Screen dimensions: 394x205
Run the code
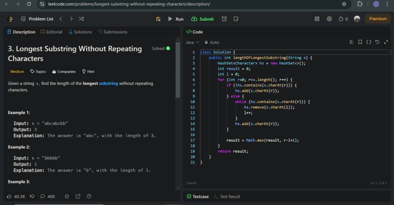[176, 19]
